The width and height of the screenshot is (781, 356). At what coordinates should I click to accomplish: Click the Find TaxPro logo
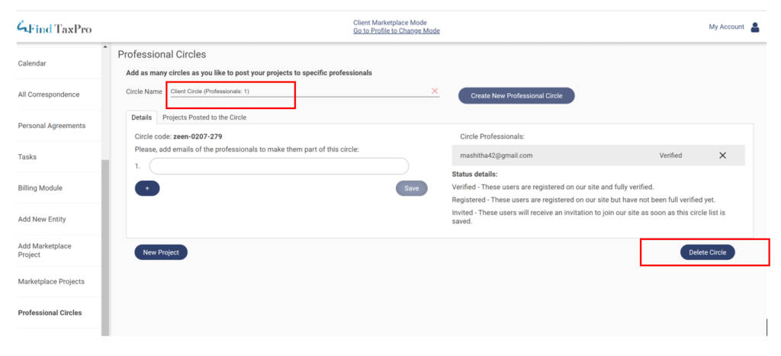[x=54, y=29]
